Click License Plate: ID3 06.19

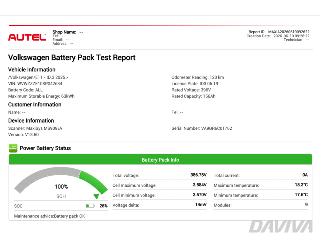point(195,83)
